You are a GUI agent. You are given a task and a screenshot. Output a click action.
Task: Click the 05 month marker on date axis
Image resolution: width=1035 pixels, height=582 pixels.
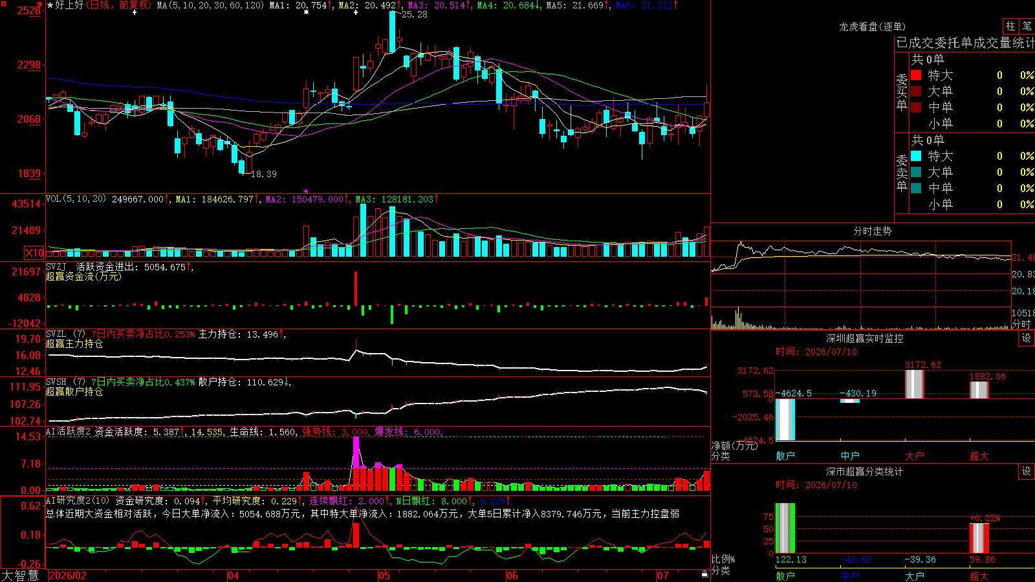(384, 576)
